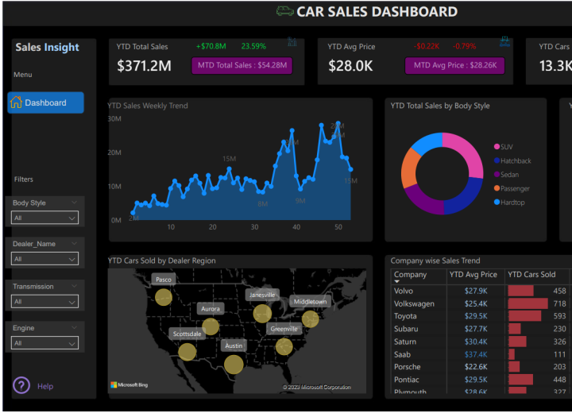Click the home icon on Dashboard button
The width and height of the screenshot is (572, 413).
tap(16, 102)
